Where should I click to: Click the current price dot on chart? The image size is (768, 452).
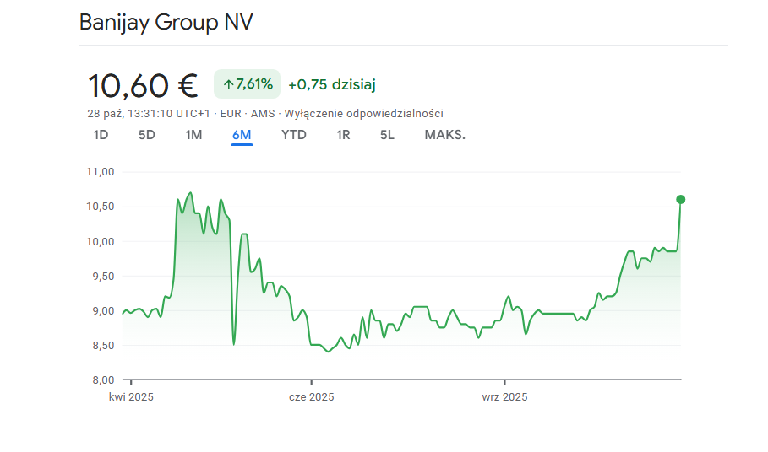[x=680, y=199]
